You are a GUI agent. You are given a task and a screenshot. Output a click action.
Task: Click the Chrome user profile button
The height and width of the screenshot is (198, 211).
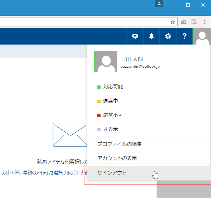click(x=159, y=4)
